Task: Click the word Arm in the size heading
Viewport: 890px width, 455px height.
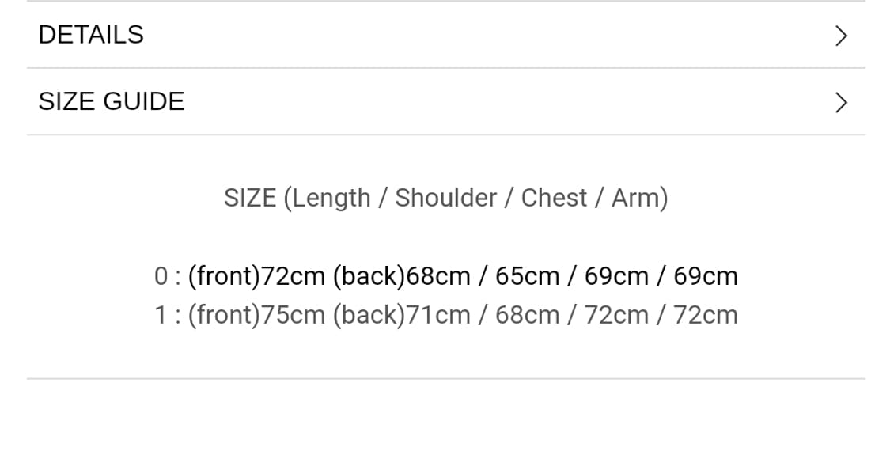Action: click(638, 198)
